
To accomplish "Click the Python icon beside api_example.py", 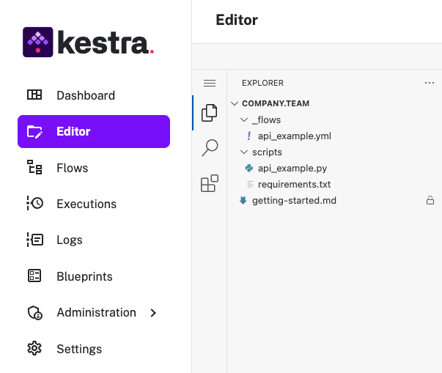I will [x=249, y=169].
